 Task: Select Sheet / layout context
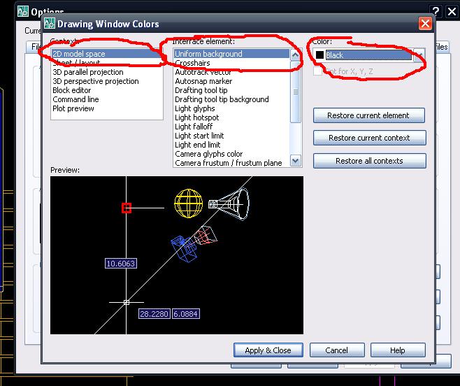[x=107, y=63]
